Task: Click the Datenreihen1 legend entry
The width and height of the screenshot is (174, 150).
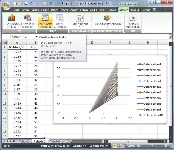Action: tap(152, 64)
